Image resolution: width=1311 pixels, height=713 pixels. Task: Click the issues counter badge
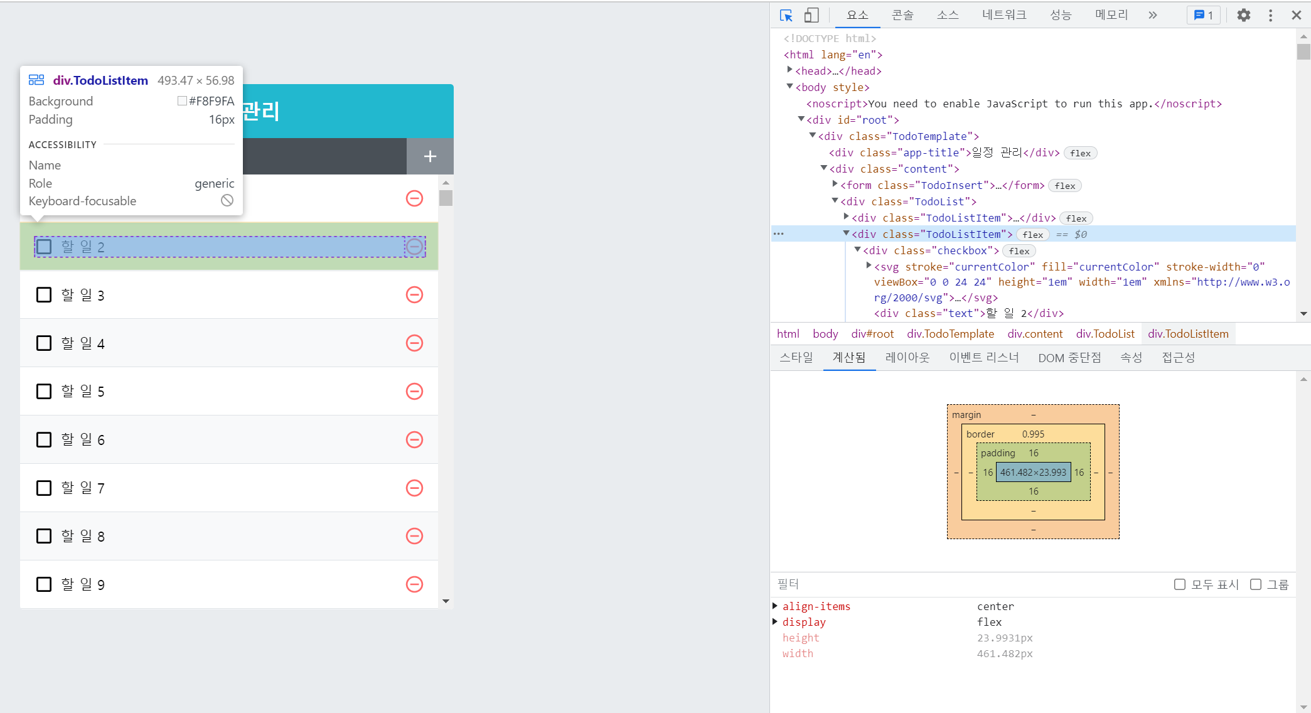pos(1203,15)
